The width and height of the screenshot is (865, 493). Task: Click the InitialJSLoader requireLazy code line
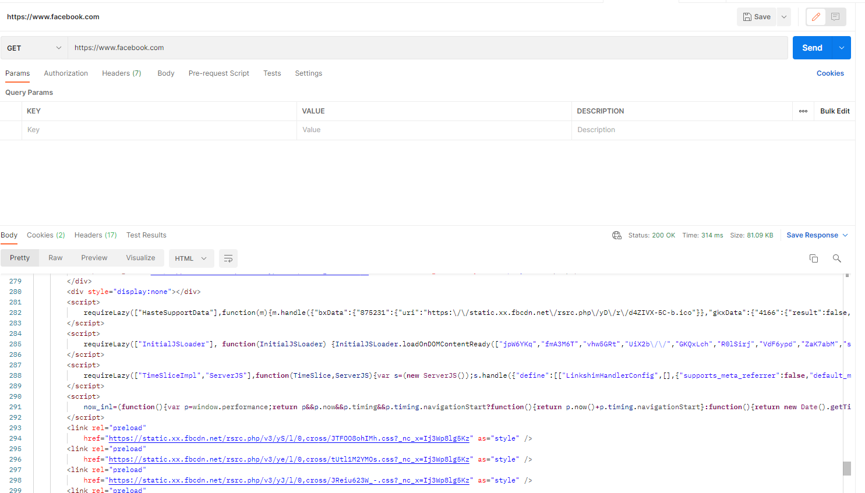[467, 344]
